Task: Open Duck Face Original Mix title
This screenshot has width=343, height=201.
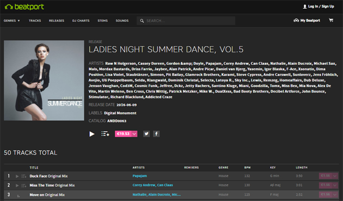Action: point(48,176)
